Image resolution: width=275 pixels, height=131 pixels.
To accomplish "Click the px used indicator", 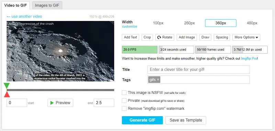I will [x=250, y=50].
